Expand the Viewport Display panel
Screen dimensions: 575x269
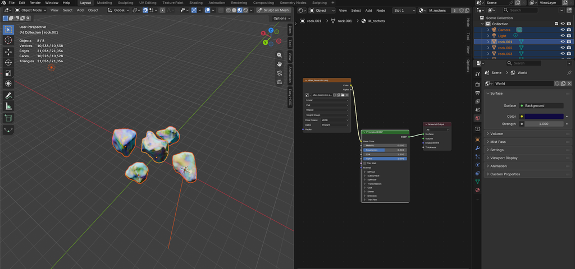[528, 157]
